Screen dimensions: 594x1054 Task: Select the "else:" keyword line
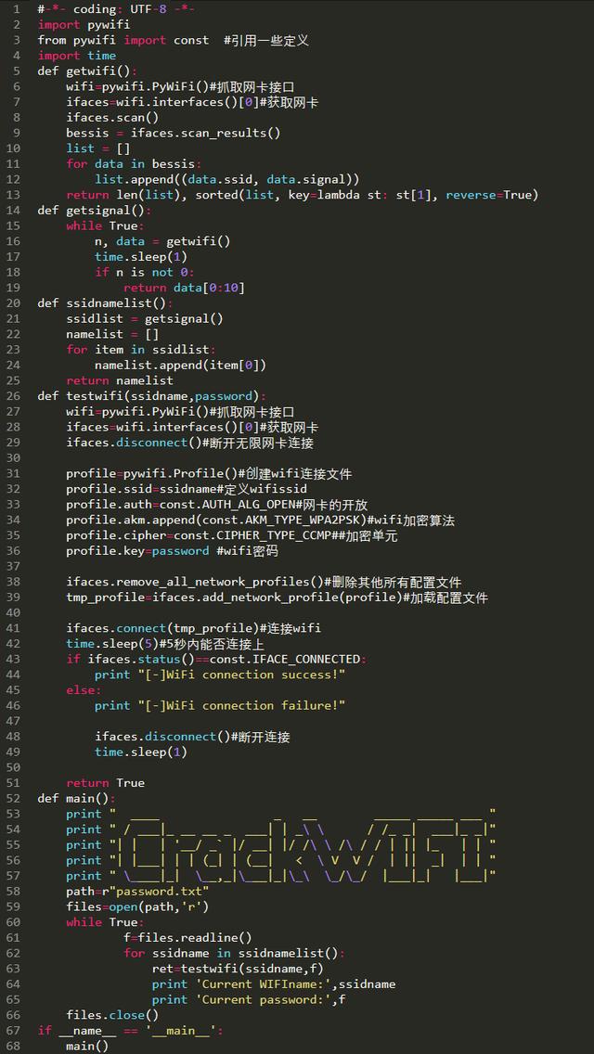point(84,690)
